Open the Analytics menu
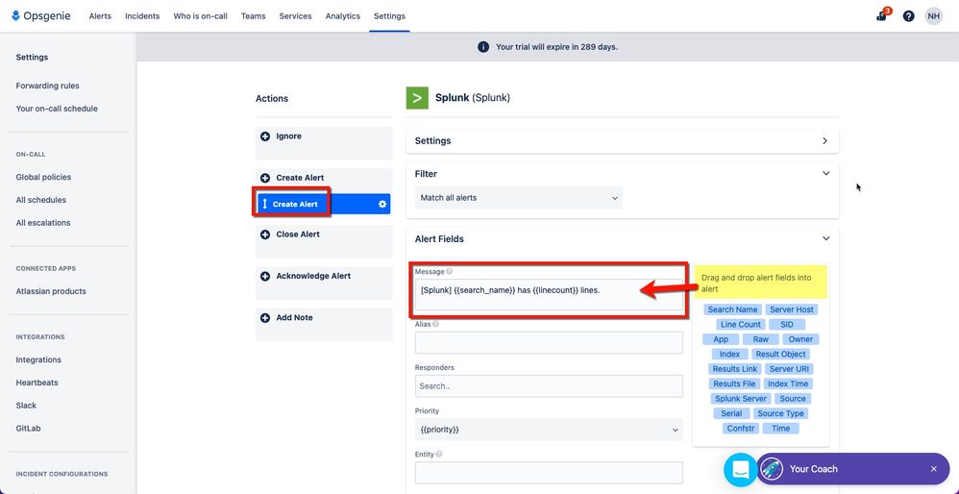The height and width of the screenshot is (494, 959). (x=342, y=16)
